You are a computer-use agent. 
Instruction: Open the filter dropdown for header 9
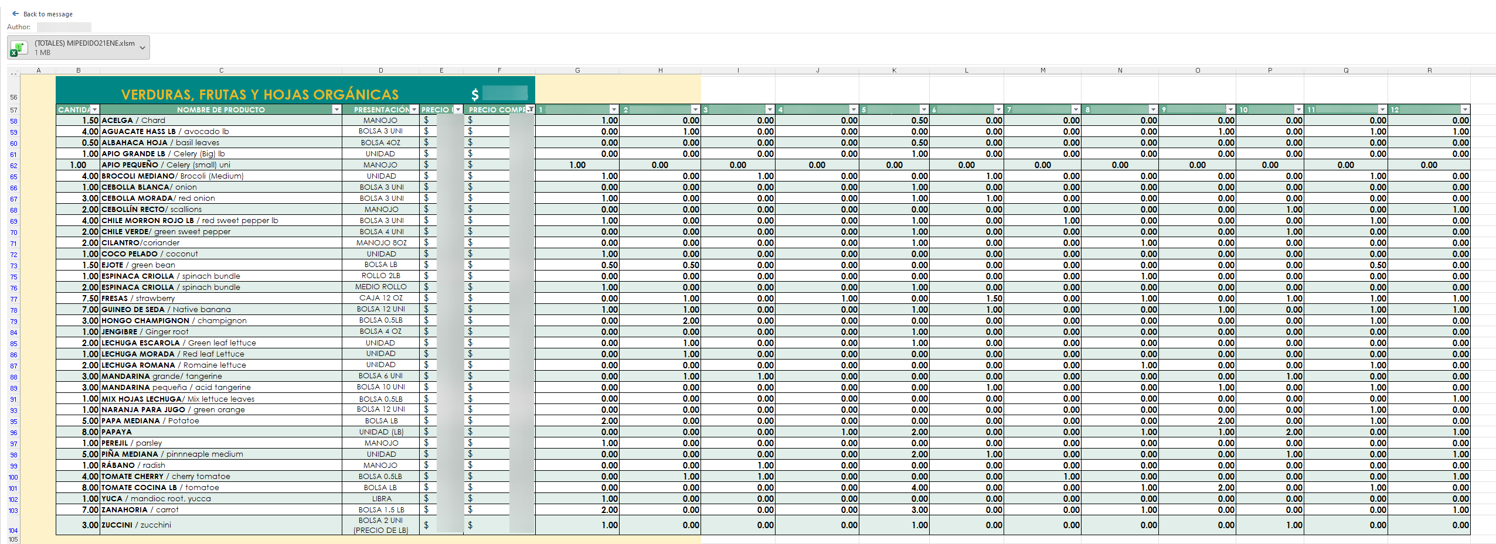click(1230, 110)
